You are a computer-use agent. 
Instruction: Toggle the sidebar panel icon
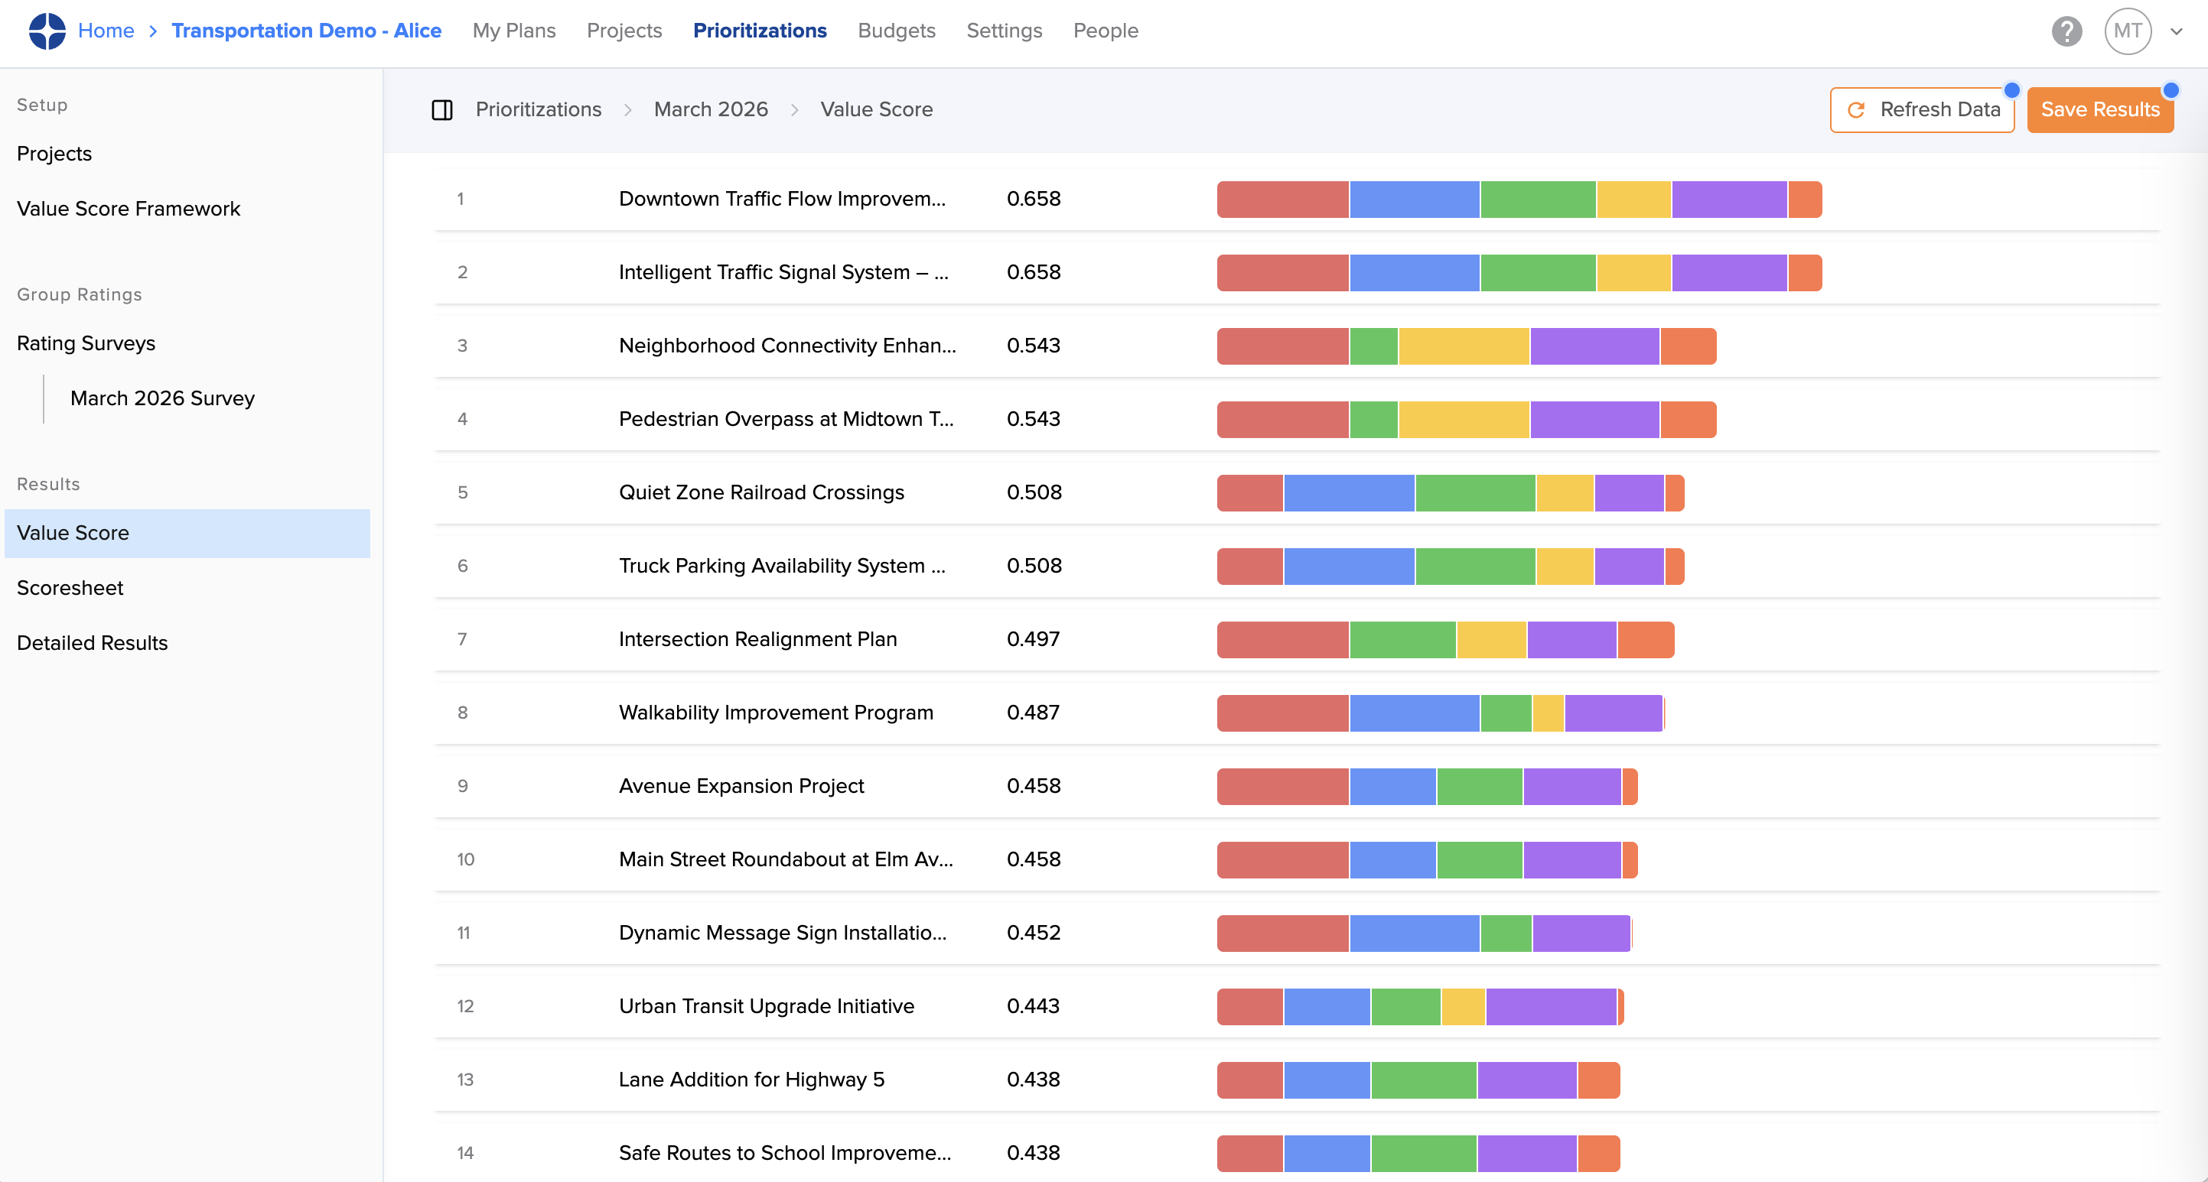point(442,109)
